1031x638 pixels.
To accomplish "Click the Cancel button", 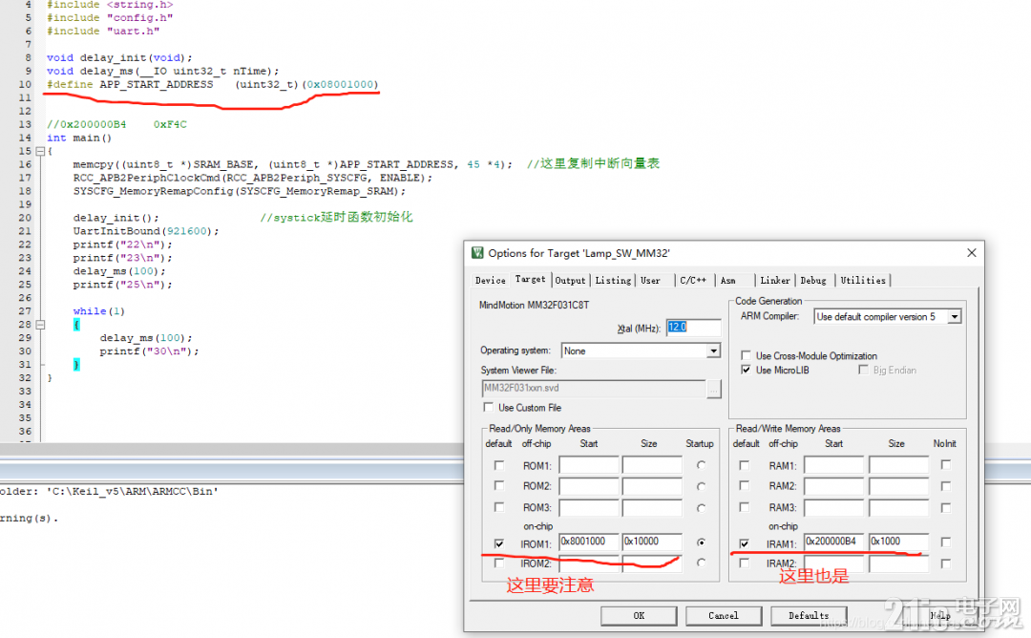I will tap(724, 616).
